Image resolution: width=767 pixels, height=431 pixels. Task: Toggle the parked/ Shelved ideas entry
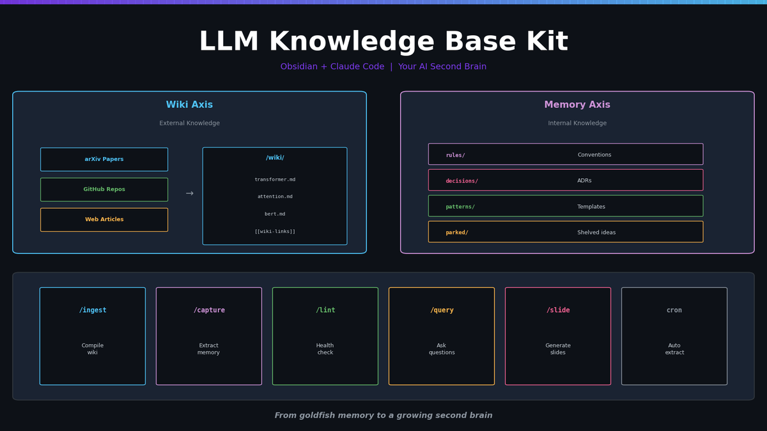click(x=565, y=231)
